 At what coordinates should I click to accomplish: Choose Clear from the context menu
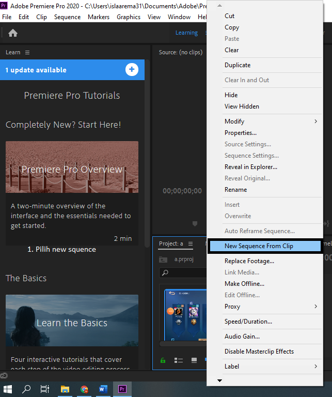click(x=272, y=50)
